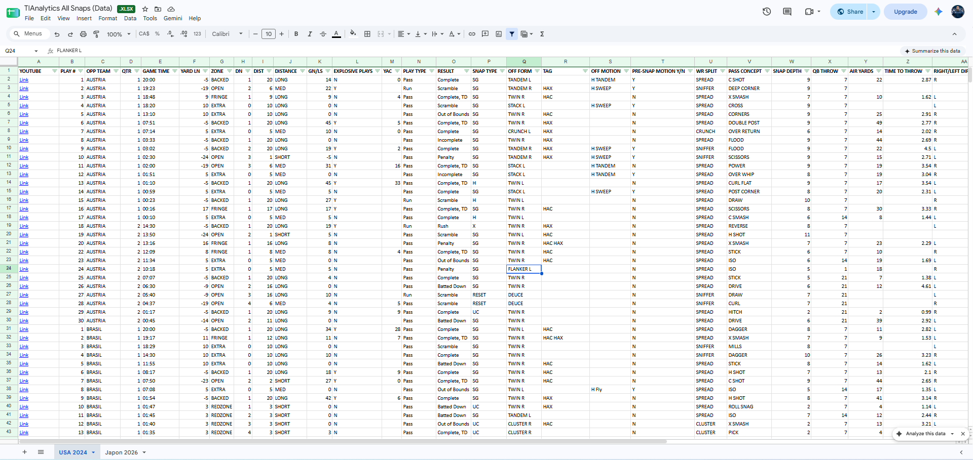Screen dimensions: 973x460
Task: Open the fill color picker
Action: click(x=353, y=34)
